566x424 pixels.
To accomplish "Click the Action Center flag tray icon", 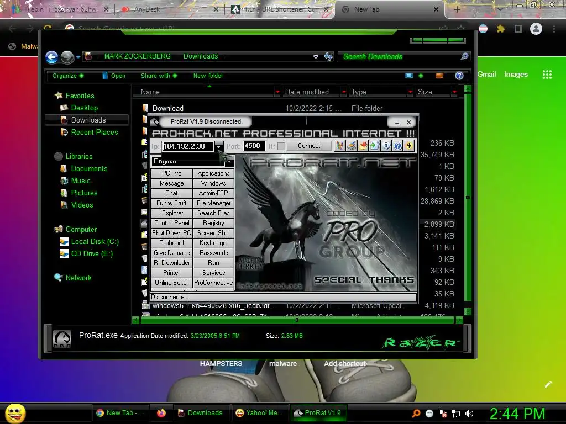I will point(443,414).
